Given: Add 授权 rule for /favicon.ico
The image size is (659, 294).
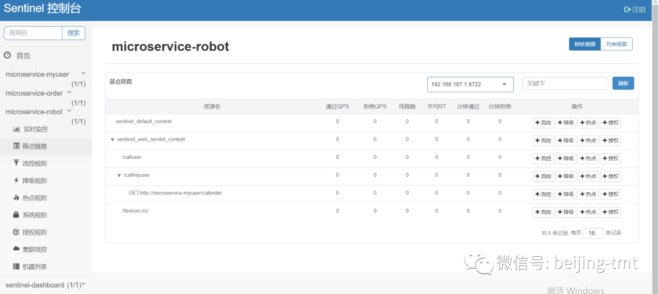Looking at the screenshot, I should (x=610, y=212).
